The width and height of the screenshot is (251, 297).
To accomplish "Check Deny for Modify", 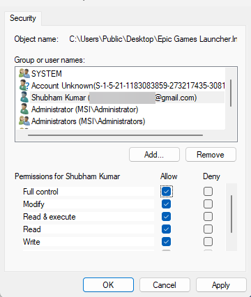I will (208, 204).
